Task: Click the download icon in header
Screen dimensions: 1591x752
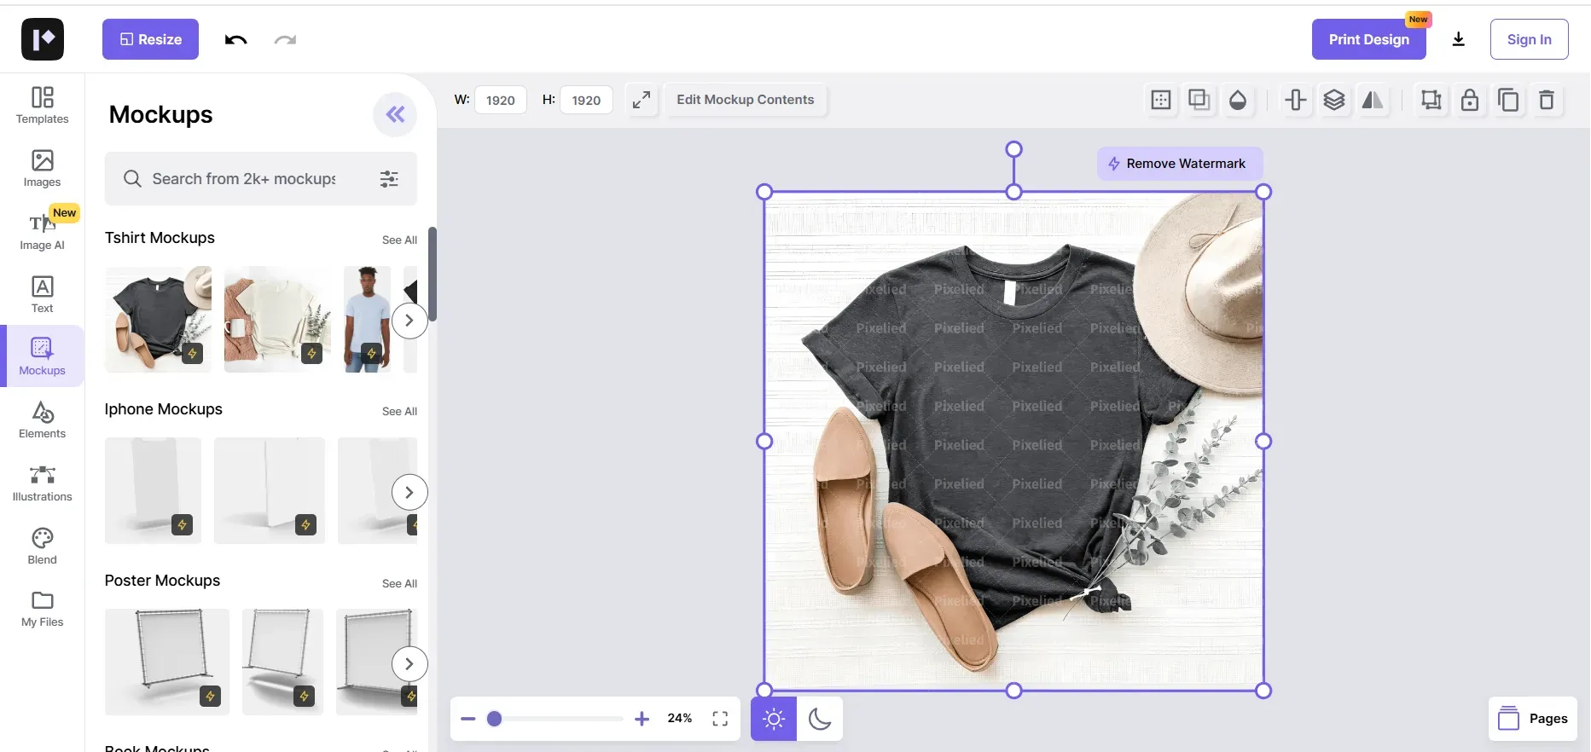Action: pos(1459,39)
